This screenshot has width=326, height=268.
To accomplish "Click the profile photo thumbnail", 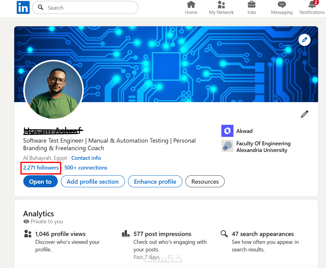I will point(53,90).
